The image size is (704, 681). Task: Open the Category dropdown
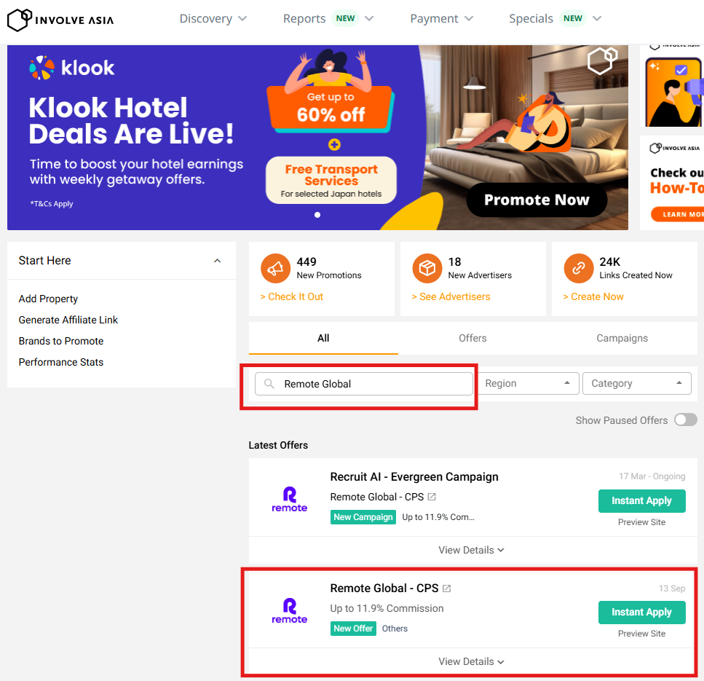click(x=636, y=383)
